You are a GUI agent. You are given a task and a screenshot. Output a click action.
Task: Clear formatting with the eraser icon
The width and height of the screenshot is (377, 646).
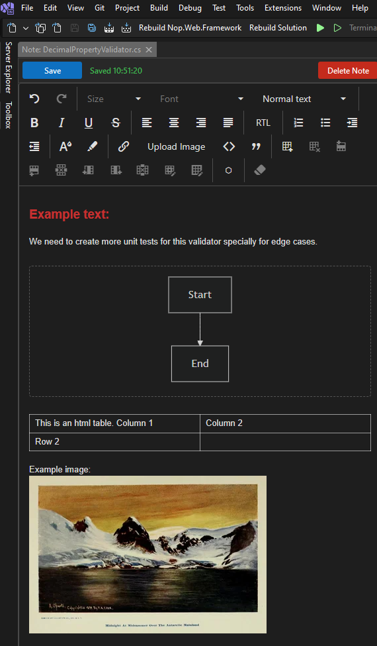click(x=260, y=170)
